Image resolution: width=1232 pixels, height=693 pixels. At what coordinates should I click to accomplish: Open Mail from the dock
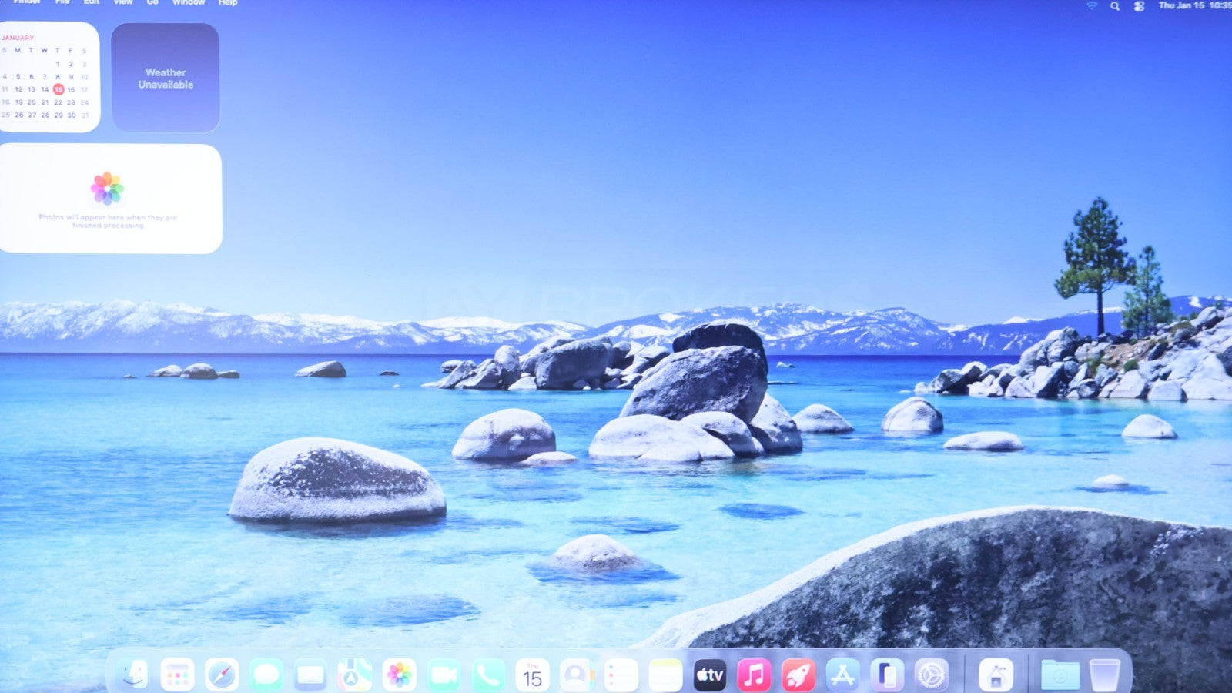(x=310, y=675)
